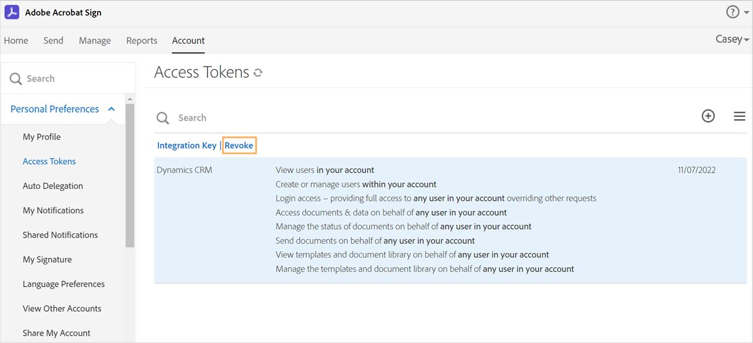Click the sidebar vertical scrollbar
Image resolution: width=753 pixels, height=343 pixels.
pos(130,175)
